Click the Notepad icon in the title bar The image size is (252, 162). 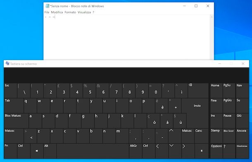tap(47, 6)
